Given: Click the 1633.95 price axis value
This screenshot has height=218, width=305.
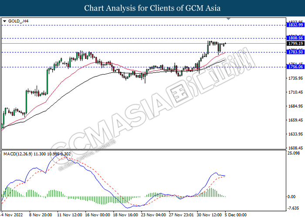Looking at the screenshot, I should (295, 134).
